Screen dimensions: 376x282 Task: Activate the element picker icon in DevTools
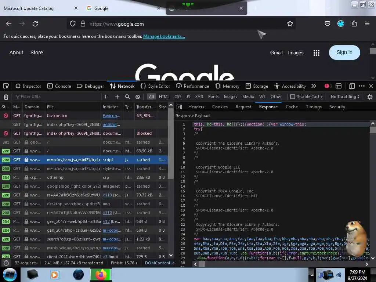tap(6, 86)
